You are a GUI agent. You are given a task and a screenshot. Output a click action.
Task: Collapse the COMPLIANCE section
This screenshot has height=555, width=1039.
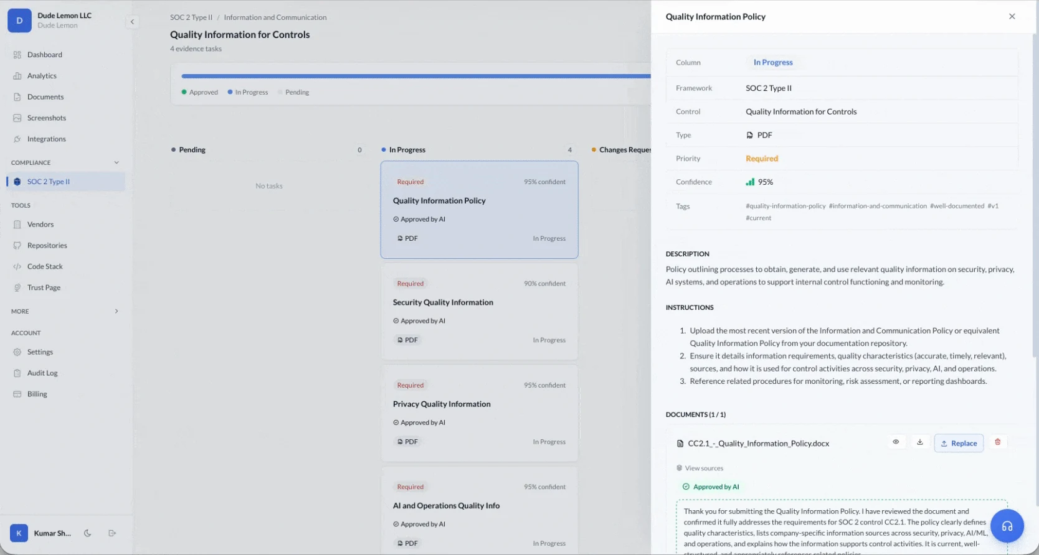click(x=116, y=163)
